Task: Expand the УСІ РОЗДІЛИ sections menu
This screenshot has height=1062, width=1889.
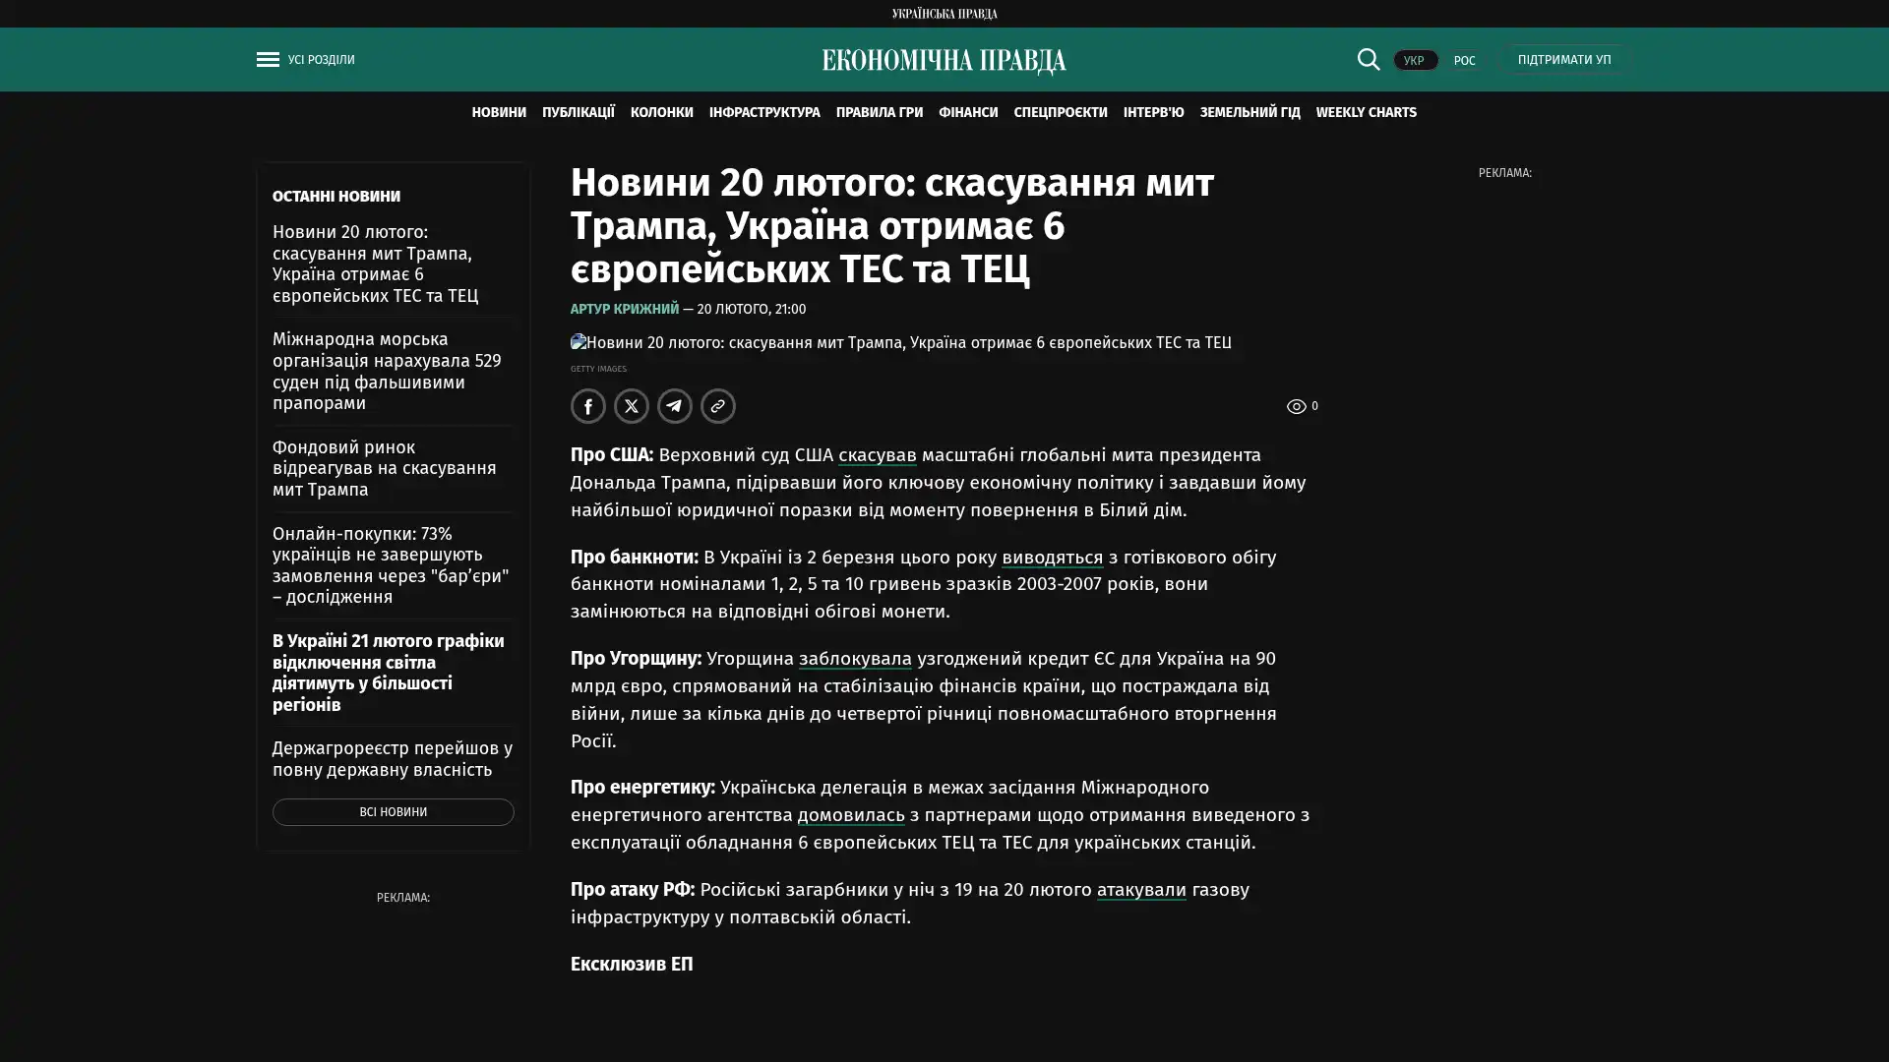Action: (x=321, y=60)
